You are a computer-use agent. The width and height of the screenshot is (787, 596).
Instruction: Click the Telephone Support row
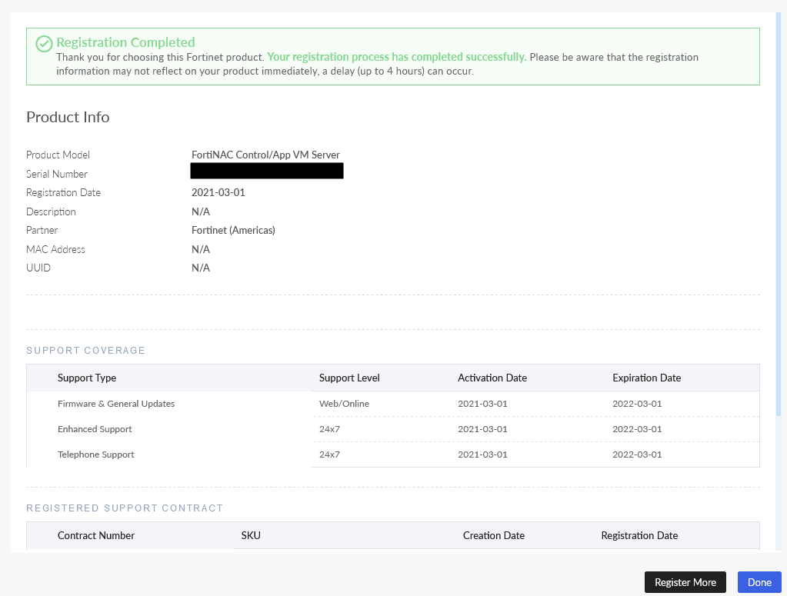[96, 454]
